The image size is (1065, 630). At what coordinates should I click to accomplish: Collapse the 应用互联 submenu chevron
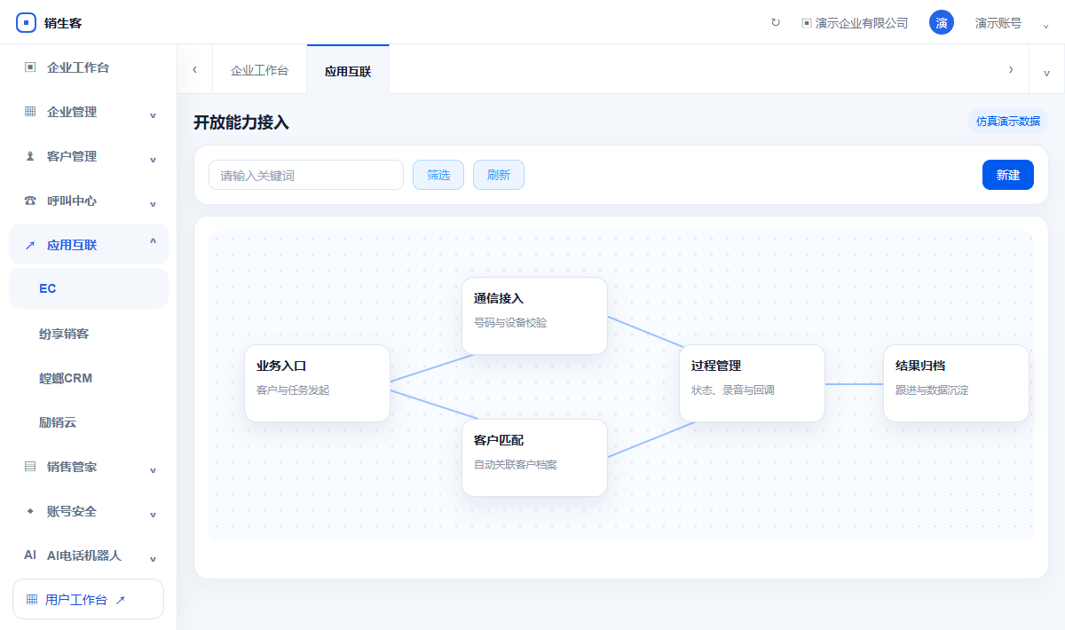pos(153,243)
